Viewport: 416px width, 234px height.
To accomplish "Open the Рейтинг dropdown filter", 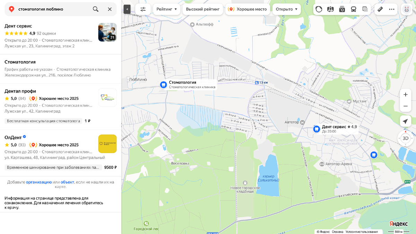I will (x=167, y=9).
